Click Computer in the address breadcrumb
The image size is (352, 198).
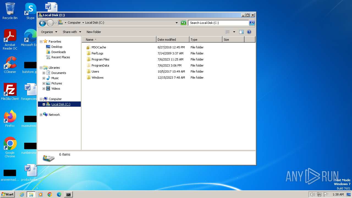click(74, 23)
